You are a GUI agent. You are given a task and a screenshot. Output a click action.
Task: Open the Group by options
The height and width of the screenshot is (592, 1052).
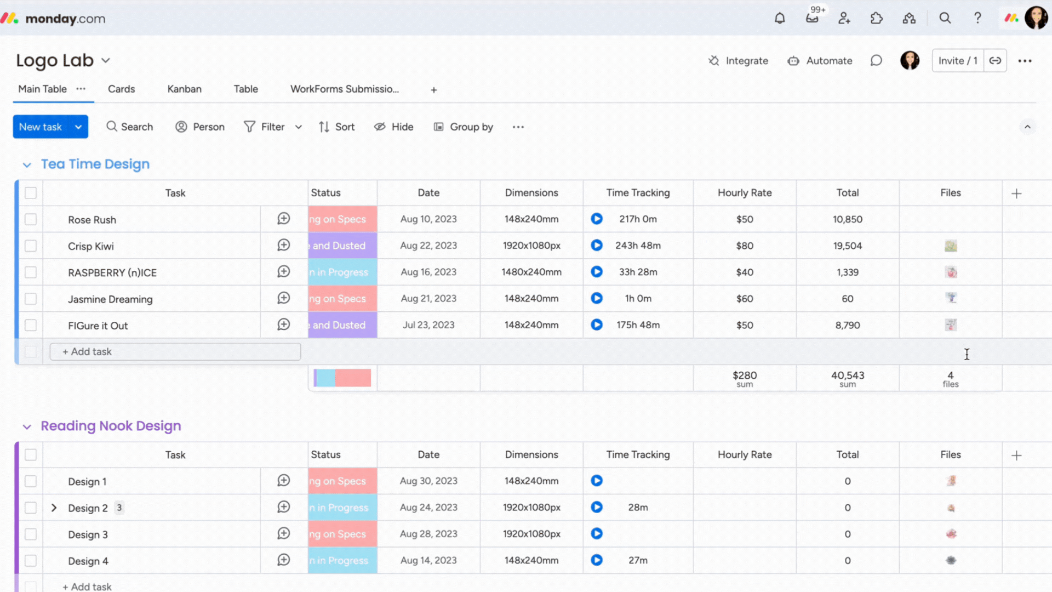point(464,127)
